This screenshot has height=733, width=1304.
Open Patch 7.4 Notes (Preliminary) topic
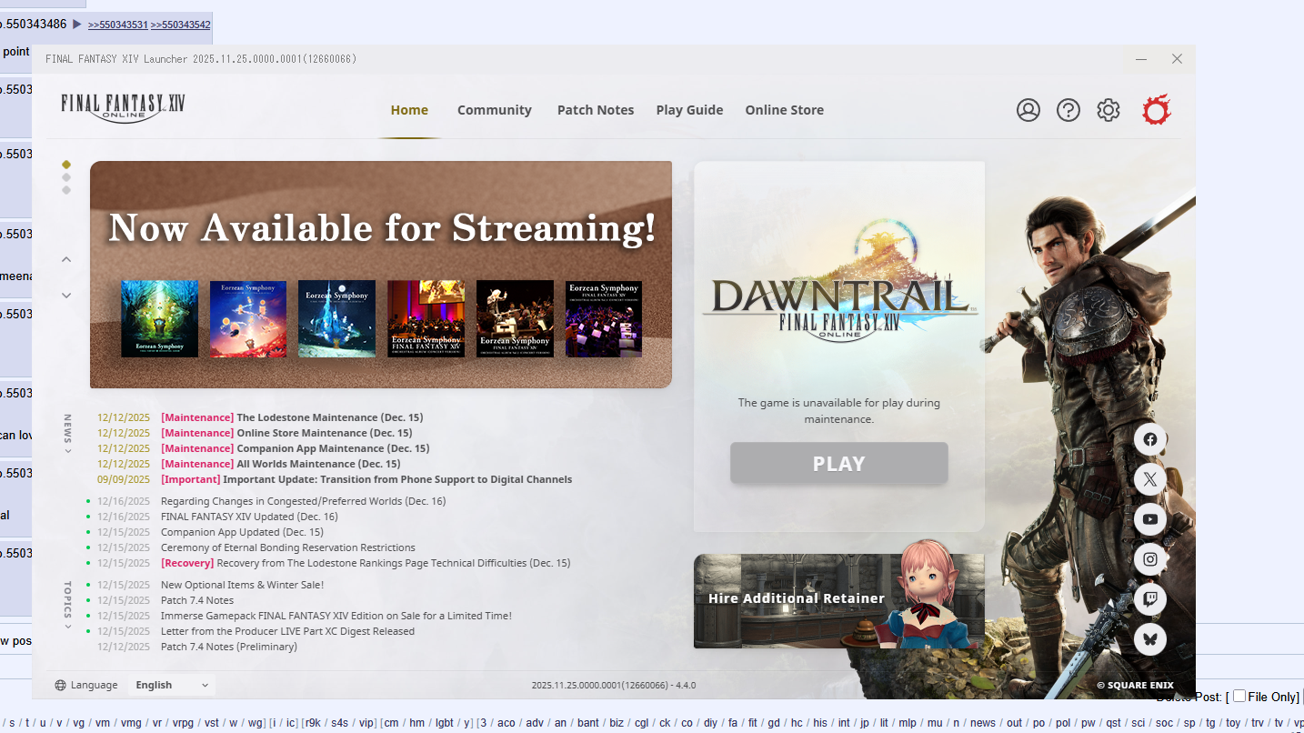229,647
